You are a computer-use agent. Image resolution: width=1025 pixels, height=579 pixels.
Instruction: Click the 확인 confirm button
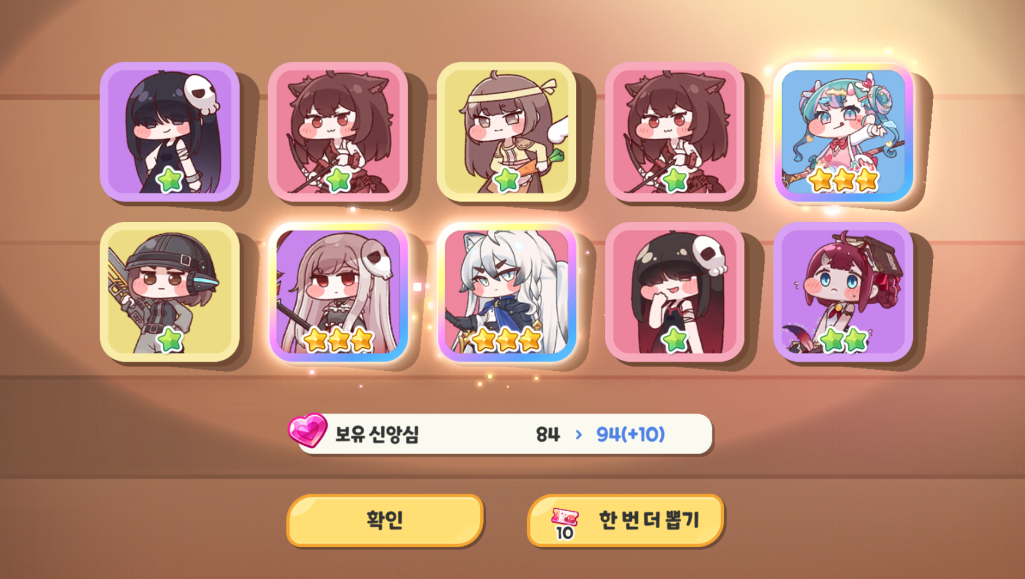(x=385, y=520)
